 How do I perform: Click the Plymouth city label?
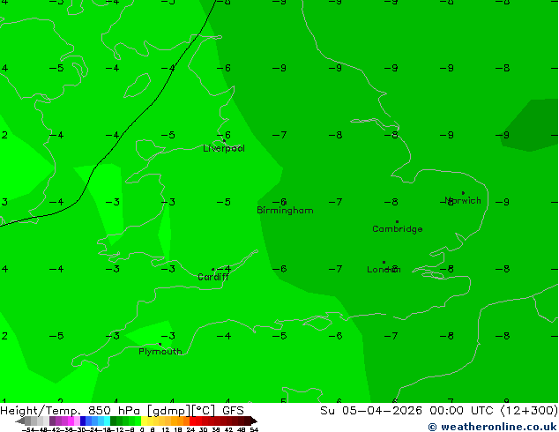tap(160, 352)
